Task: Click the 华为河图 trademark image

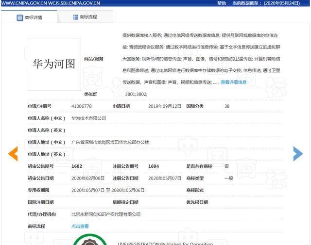Action: point(54,64)
